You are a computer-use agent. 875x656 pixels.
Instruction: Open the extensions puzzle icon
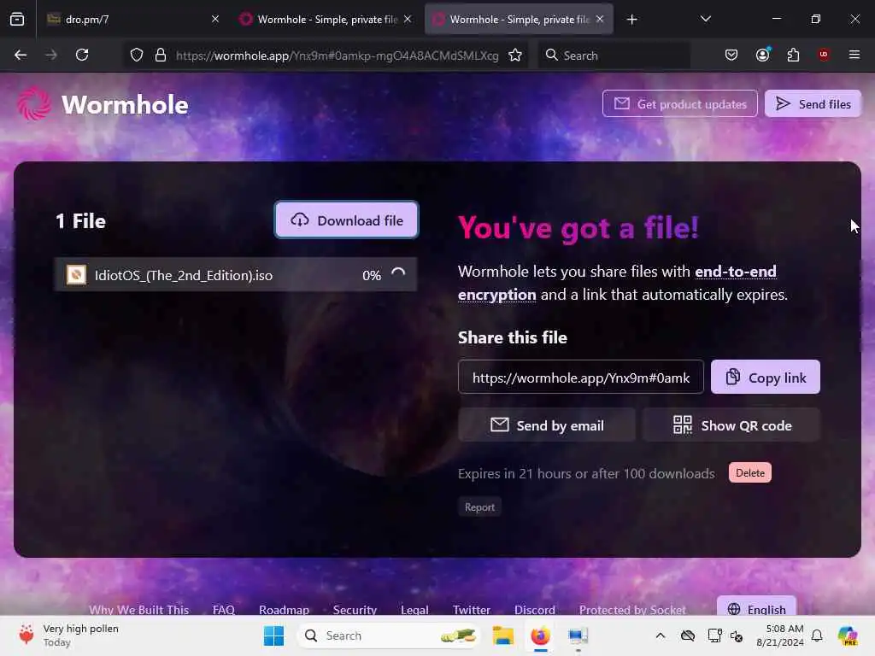[793, 55]
